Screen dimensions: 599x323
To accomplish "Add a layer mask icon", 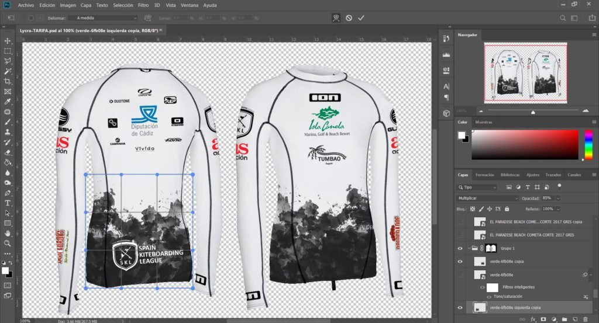I will [543, 319].
